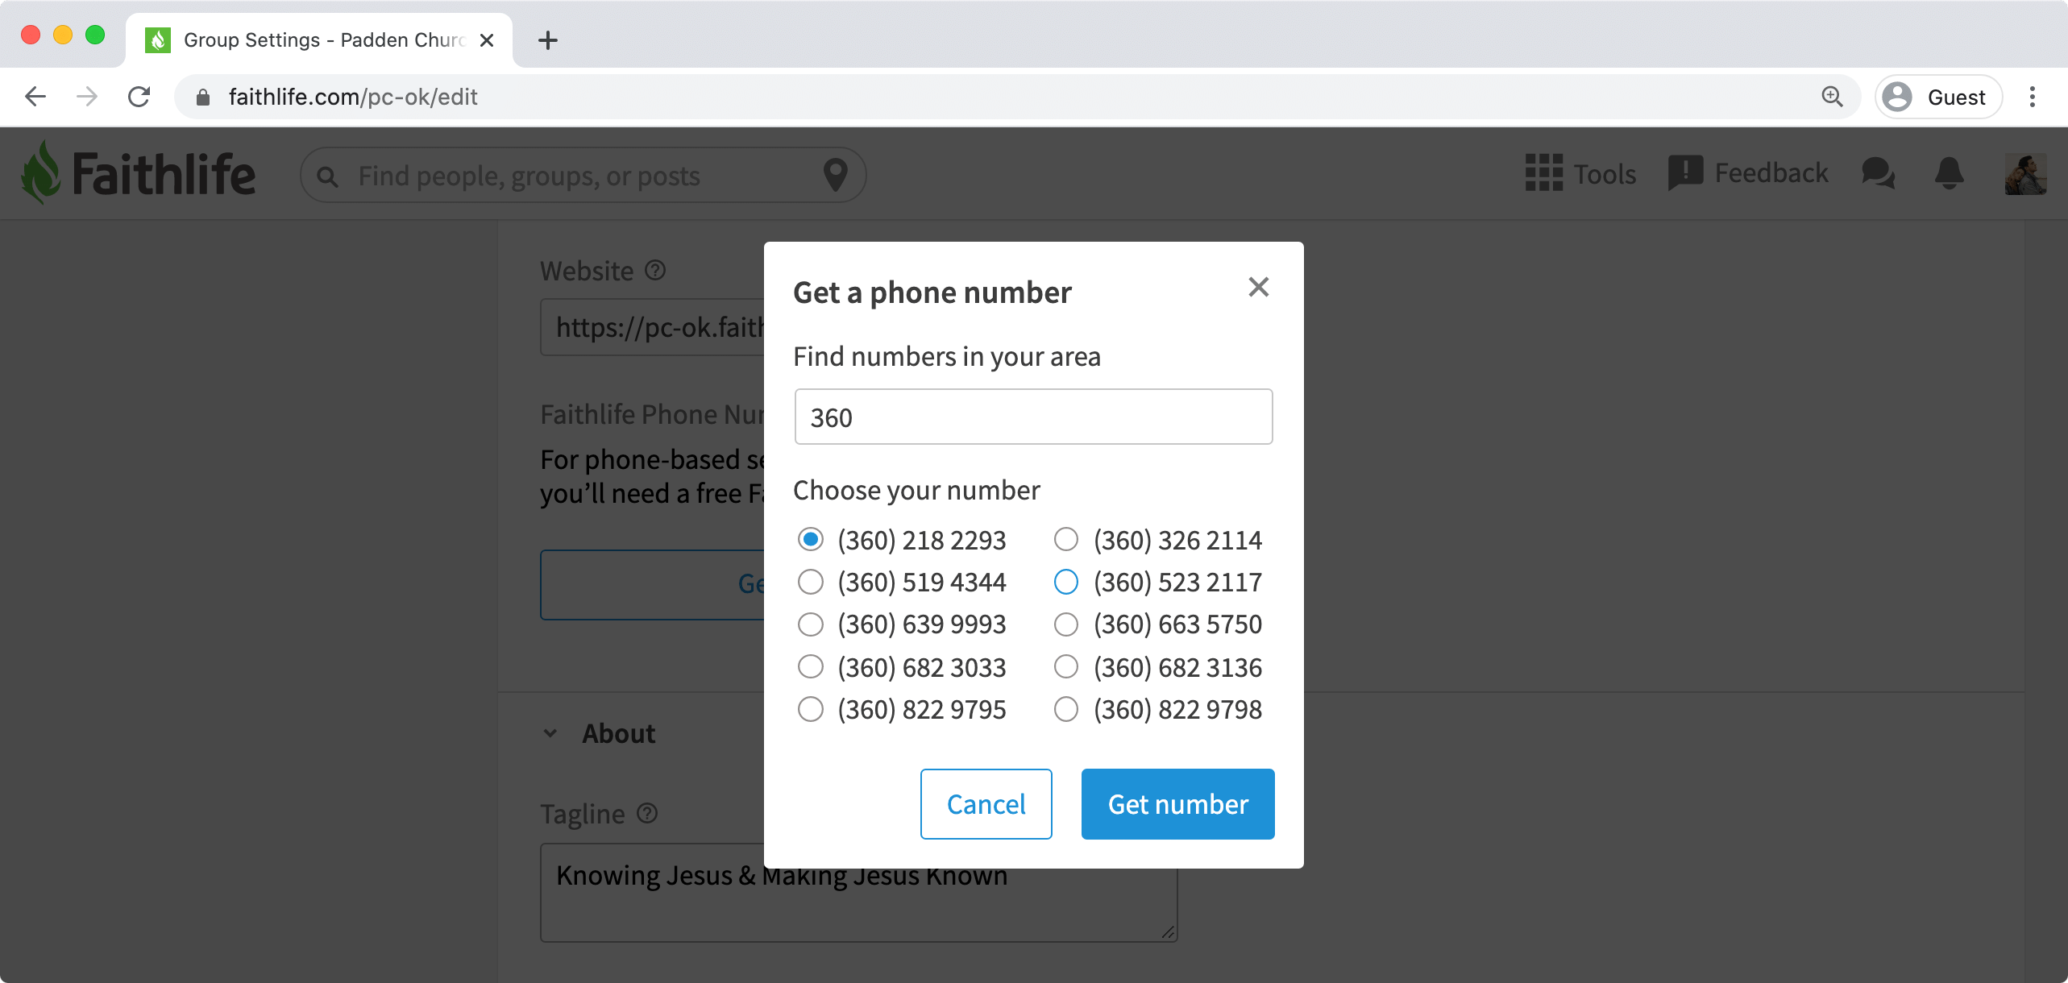This screenshot has height=983, width=2068.
Task: Click the Tagline help question icon
Action: coord(647,813)
